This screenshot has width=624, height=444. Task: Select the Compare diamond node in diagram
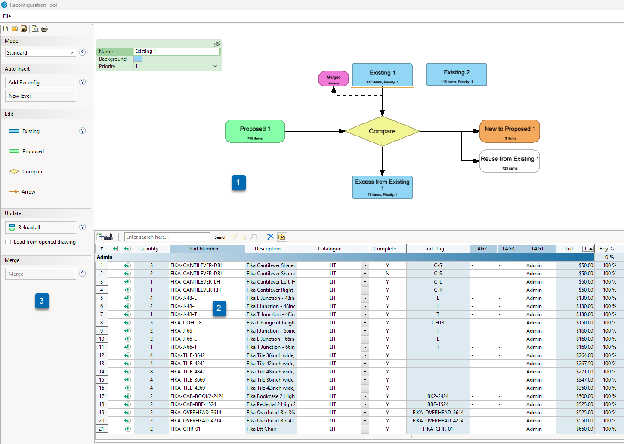pyautogui.click(x=382, y=131)
